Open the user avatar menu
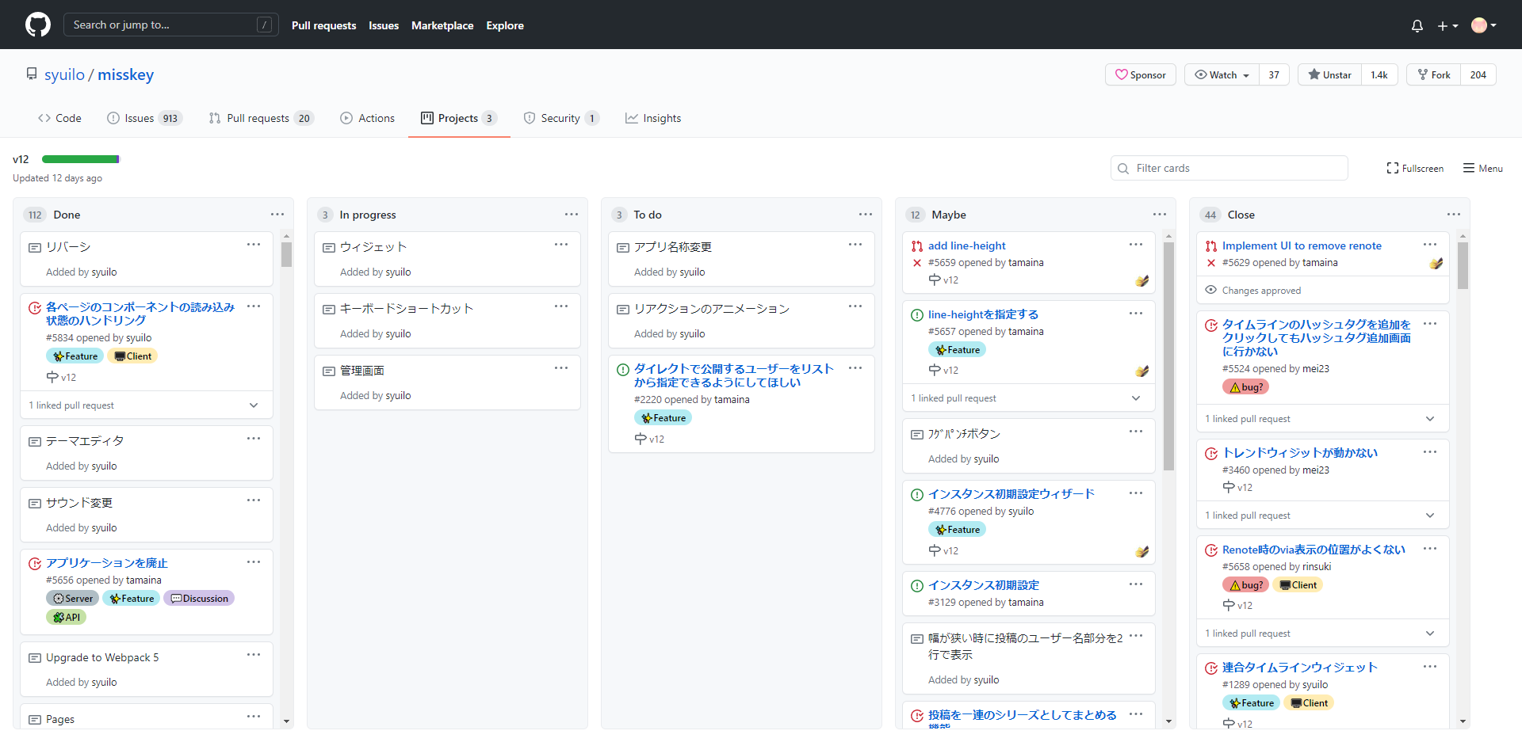 1484,25
